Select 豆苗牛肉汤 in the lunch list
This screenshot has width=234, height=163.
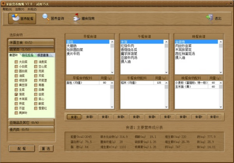coord(142,58)
